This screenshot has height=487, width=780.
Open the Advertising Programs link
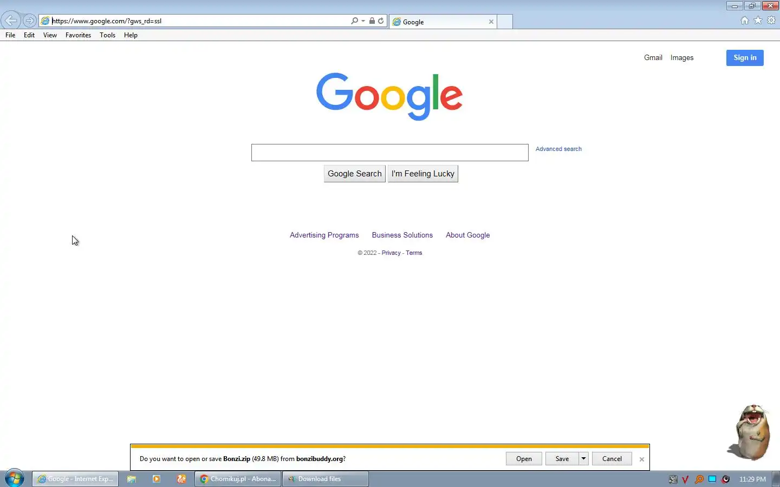[324, 235]
